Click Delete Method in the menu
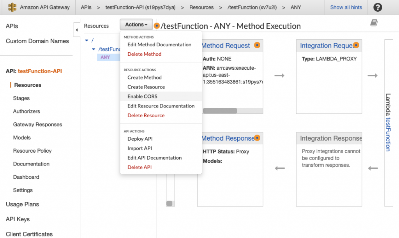Viewport: 399px width, 238px height. [x=144, y=54]
